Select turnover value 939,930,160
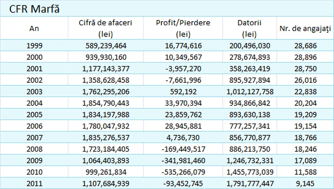Image resolution: width=334 pixels, height=189 pixels. coord(105,57)
